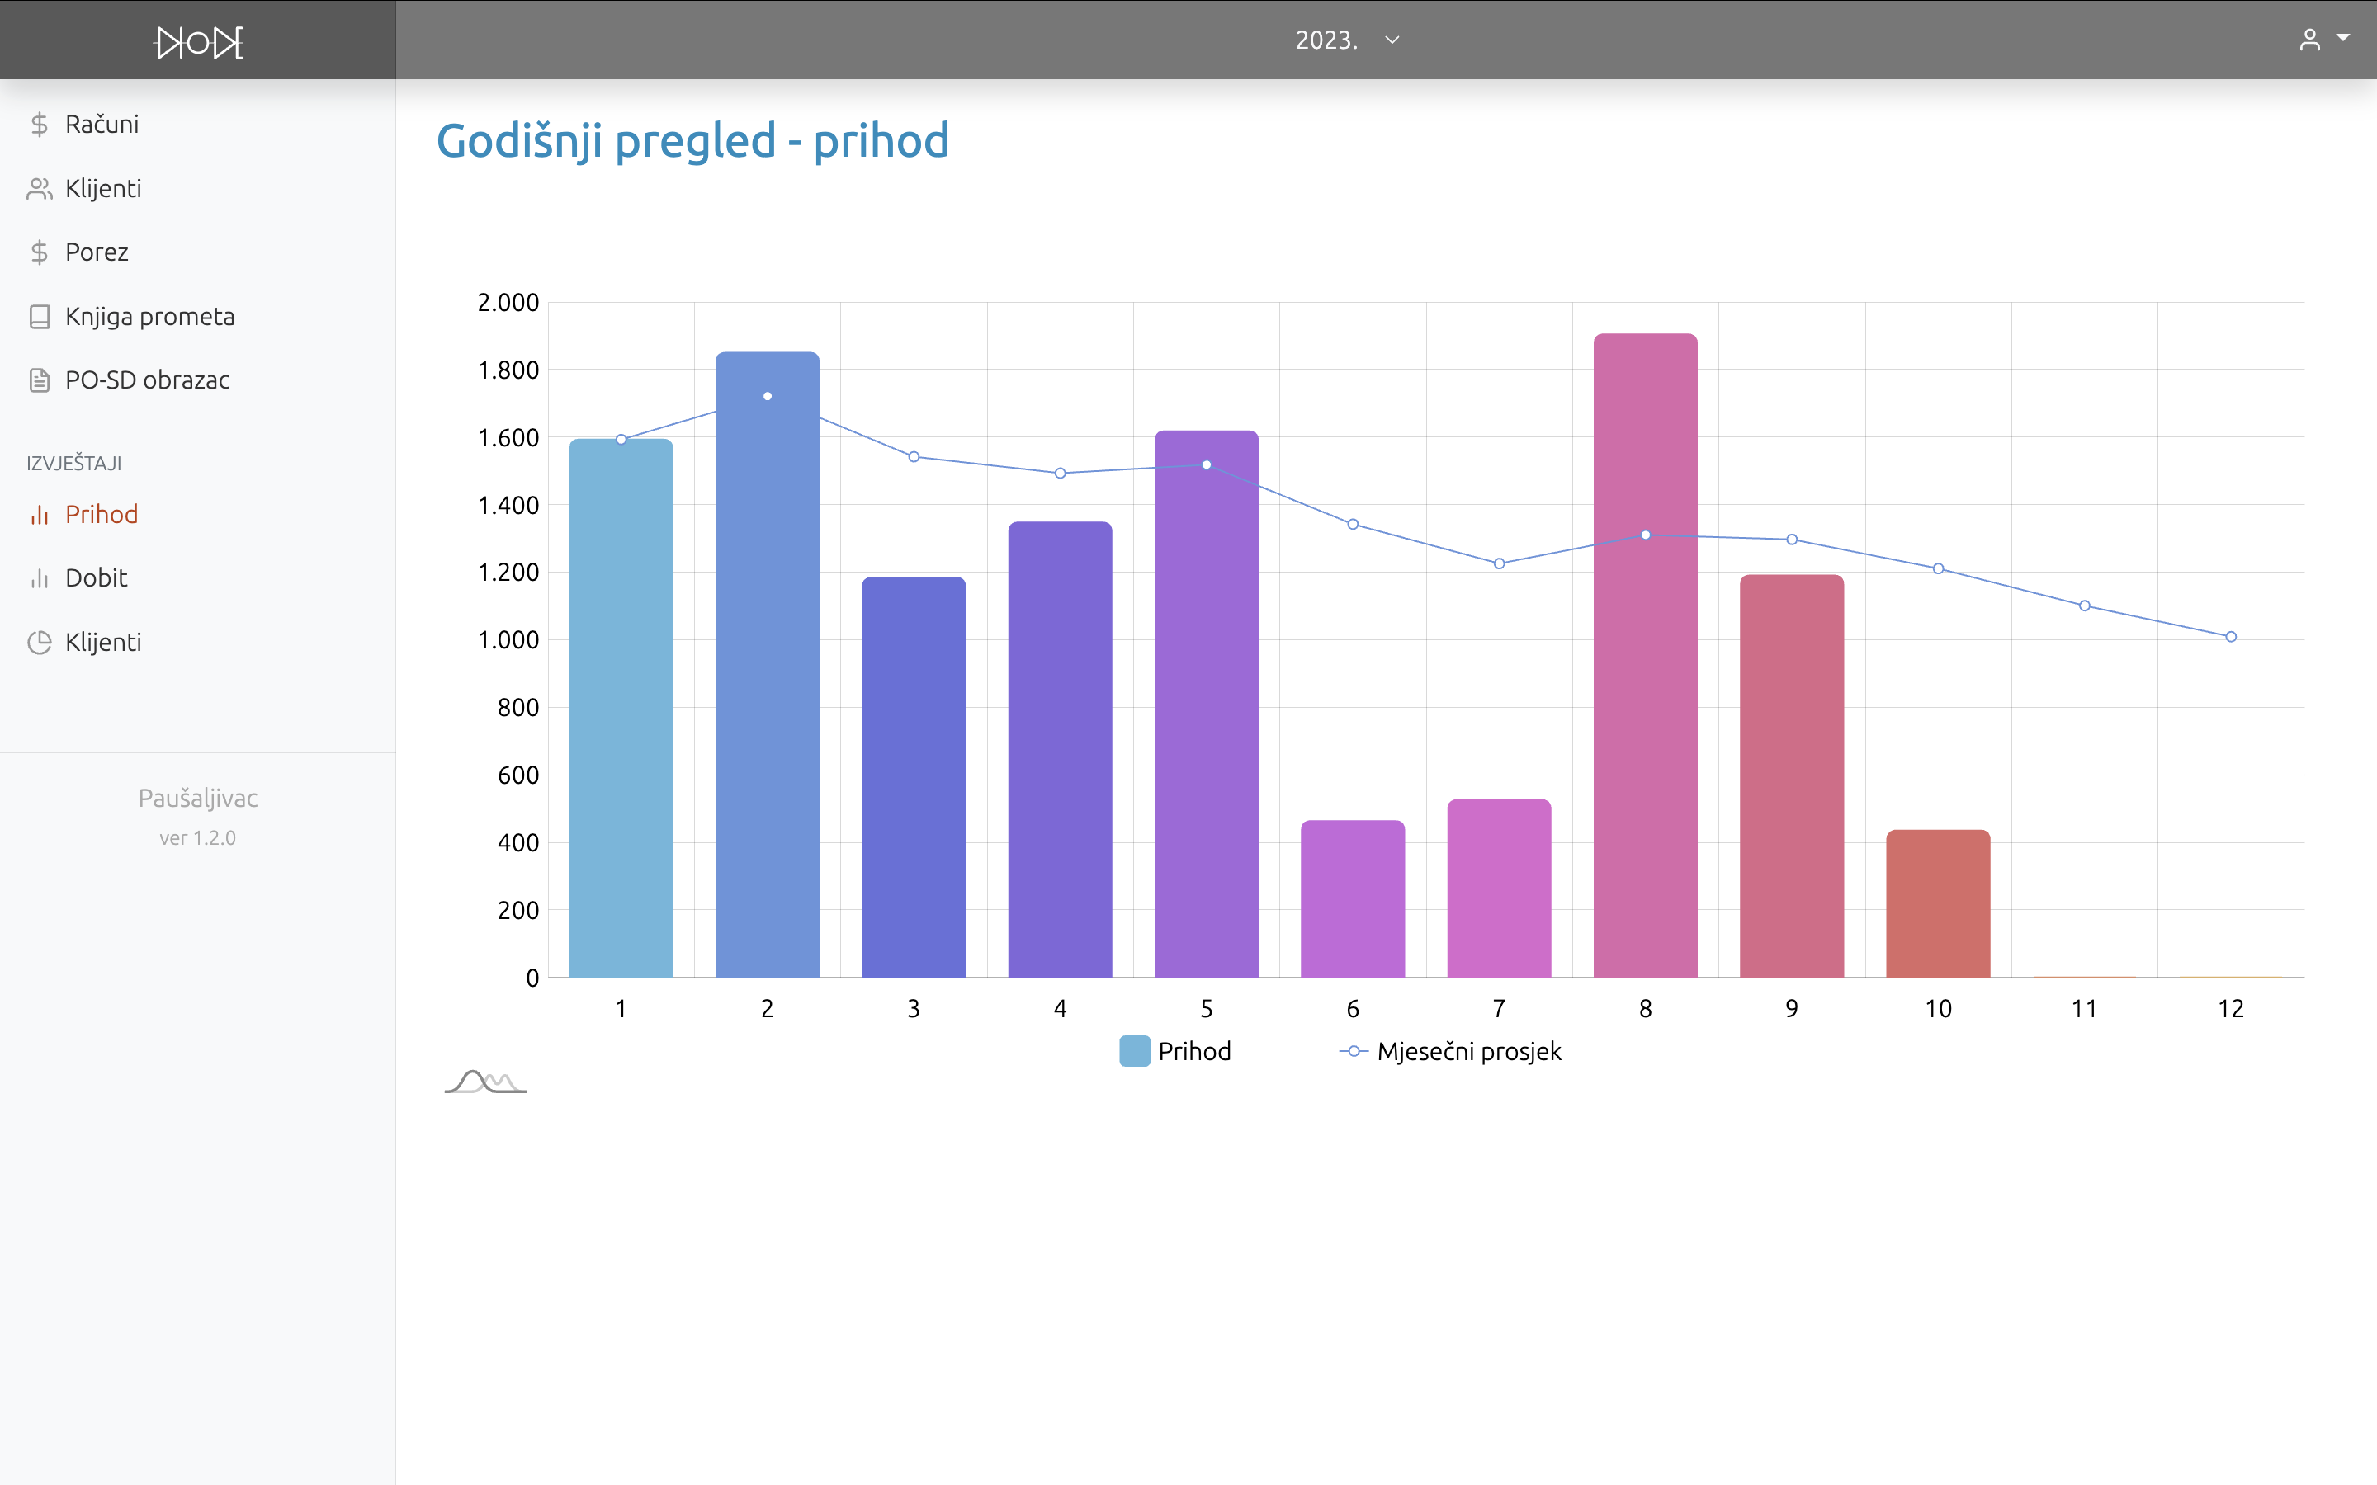Screen dimensions: 2377x1485
Task: Click the bar chart icon beside Dobit
Action: [x=40, y=578]
